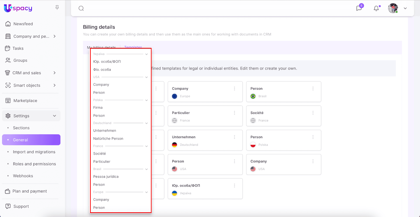
Task: Open the Company Europe template card
Action: click(199, 92)
